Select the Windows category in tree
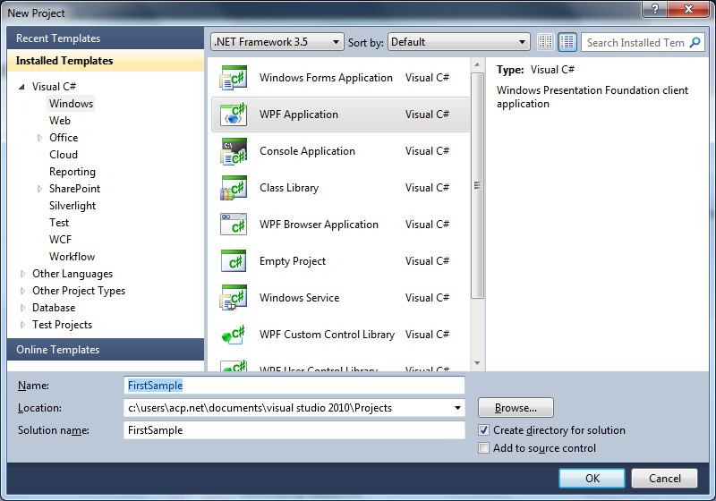The width and height of the screenshot is (716, 501). tap(71, 104)
